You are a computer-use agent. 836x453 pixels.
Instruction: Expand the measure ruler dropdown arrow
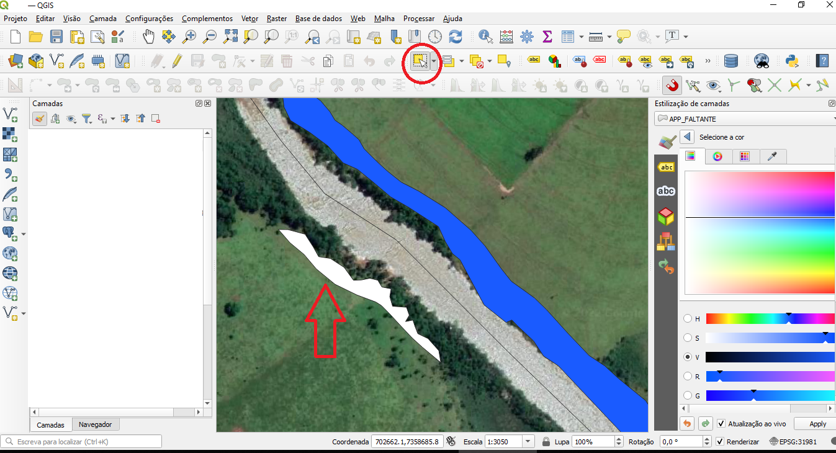[609, 37]
